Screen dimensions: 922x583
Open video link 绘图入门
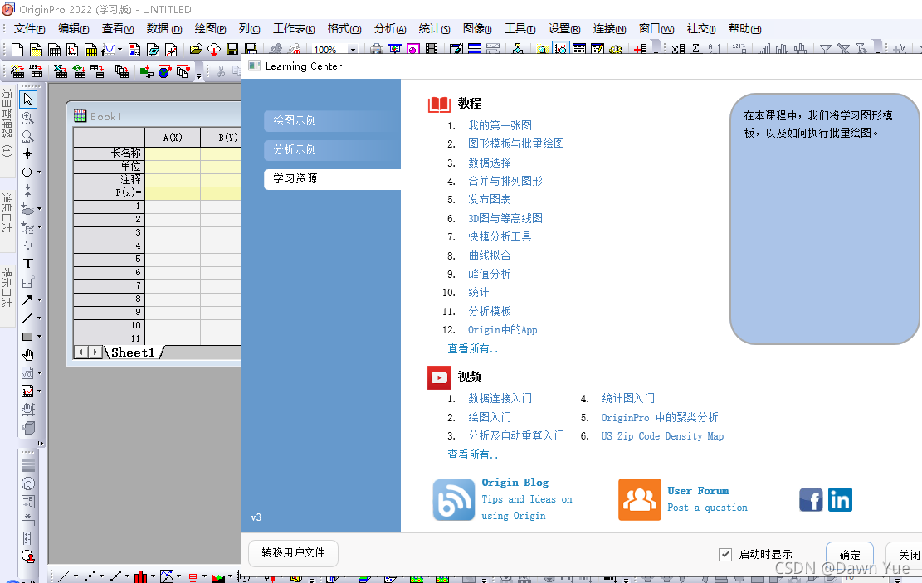pos(490,417)
